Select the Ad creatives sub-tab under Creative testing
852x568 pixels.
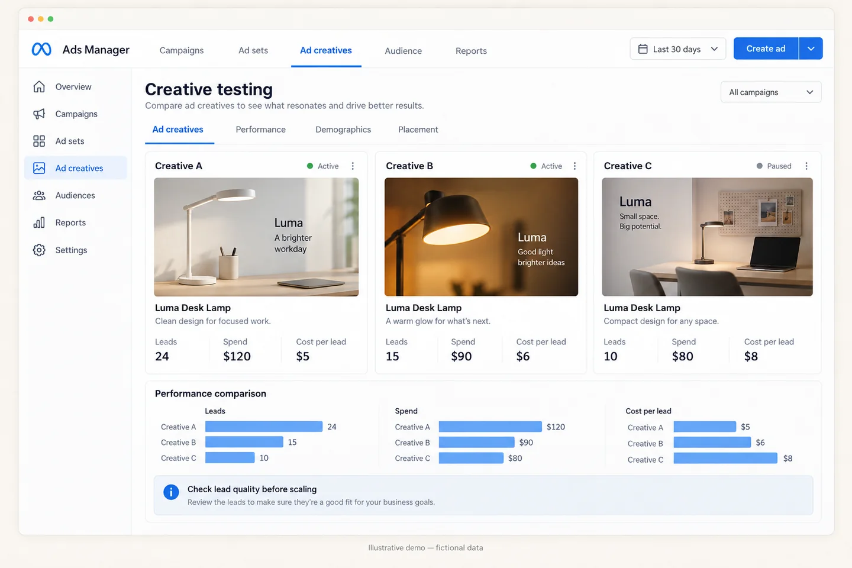click(177, 130)
